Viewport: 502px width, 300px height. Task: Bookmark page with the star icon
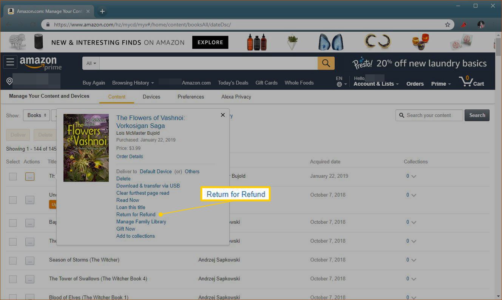[x=448, y=25]
